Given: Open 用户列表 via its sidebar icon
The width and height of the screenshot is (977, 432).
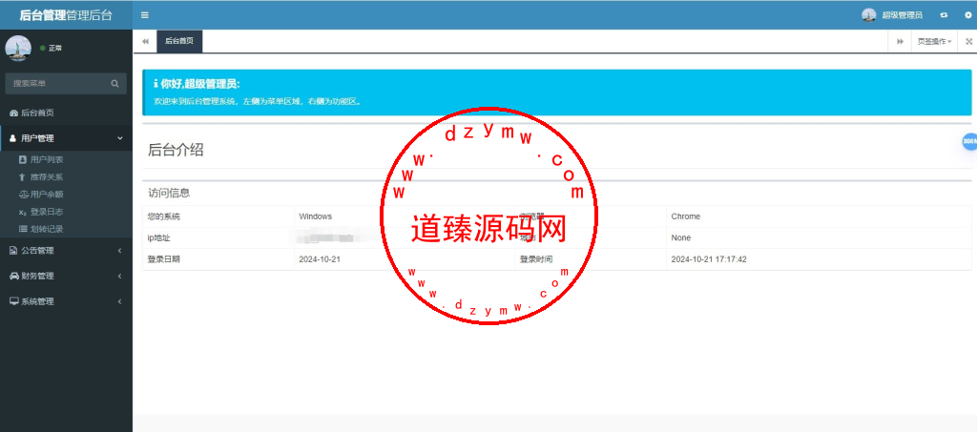Looking at the screenshot, I should [23, 159].
